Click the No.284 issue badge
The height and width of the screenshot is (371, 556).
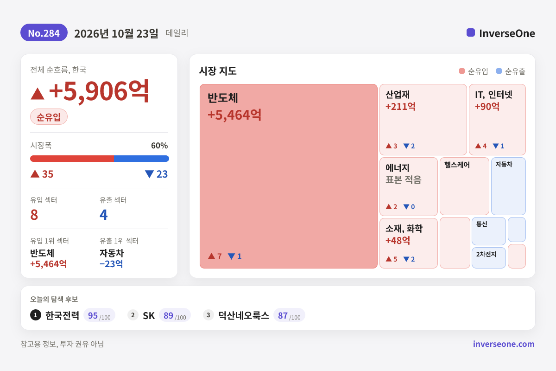pos(44,33)
